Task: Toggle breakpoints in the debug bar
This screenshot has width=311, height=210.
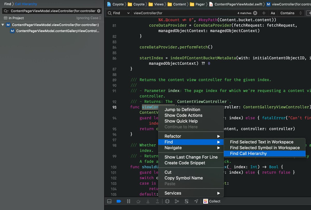Action: (119, 201)
